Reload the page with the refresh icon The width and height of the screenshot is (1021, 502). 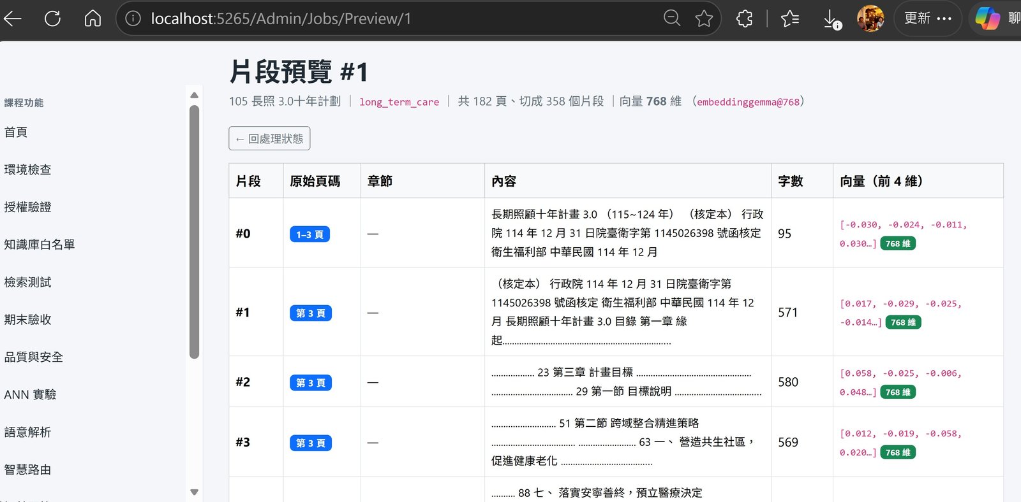coord(52,18)
